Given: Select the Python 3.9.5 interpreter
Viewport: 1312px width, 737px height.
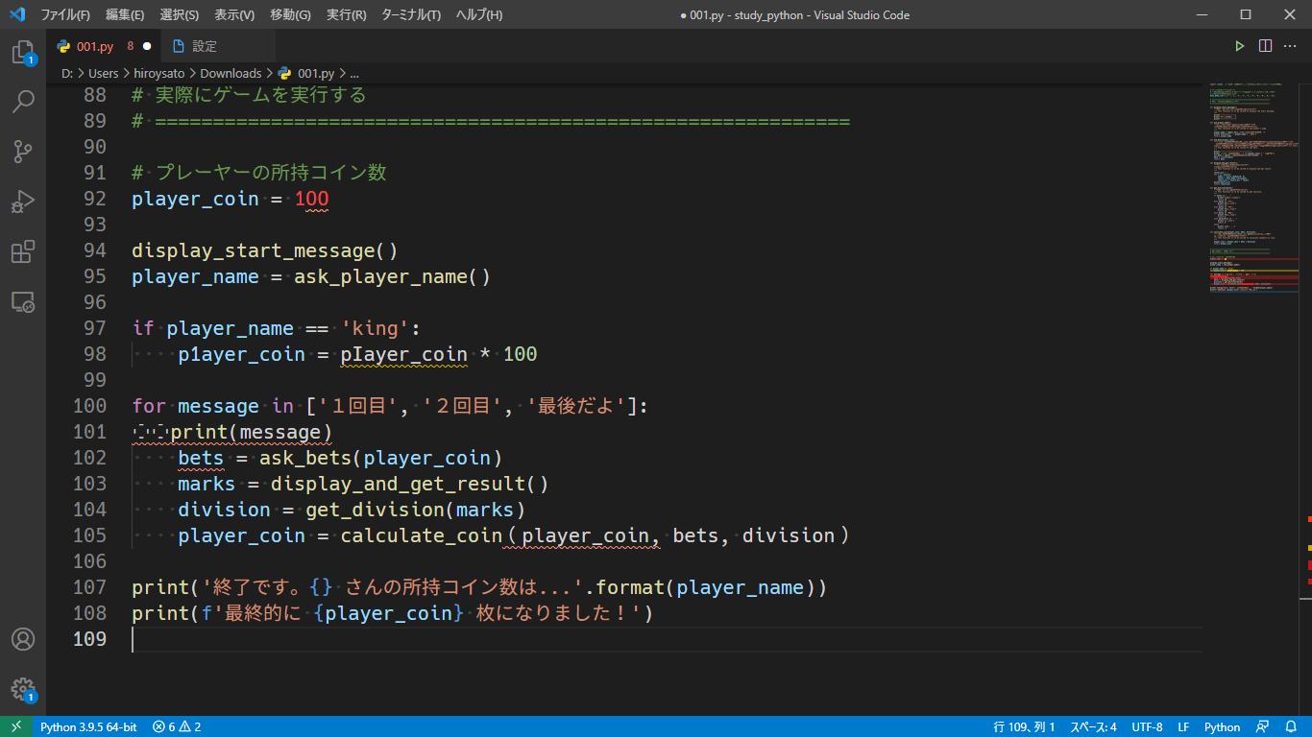Looking at the screenshot, I should coord(89,726).
